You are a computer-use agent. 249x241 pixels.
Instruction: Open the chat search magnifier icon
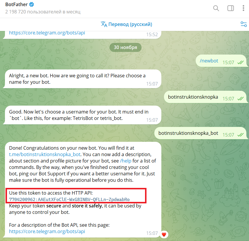[216, 8]
